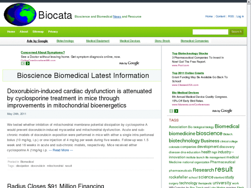Open the Privacy tab

53,32
